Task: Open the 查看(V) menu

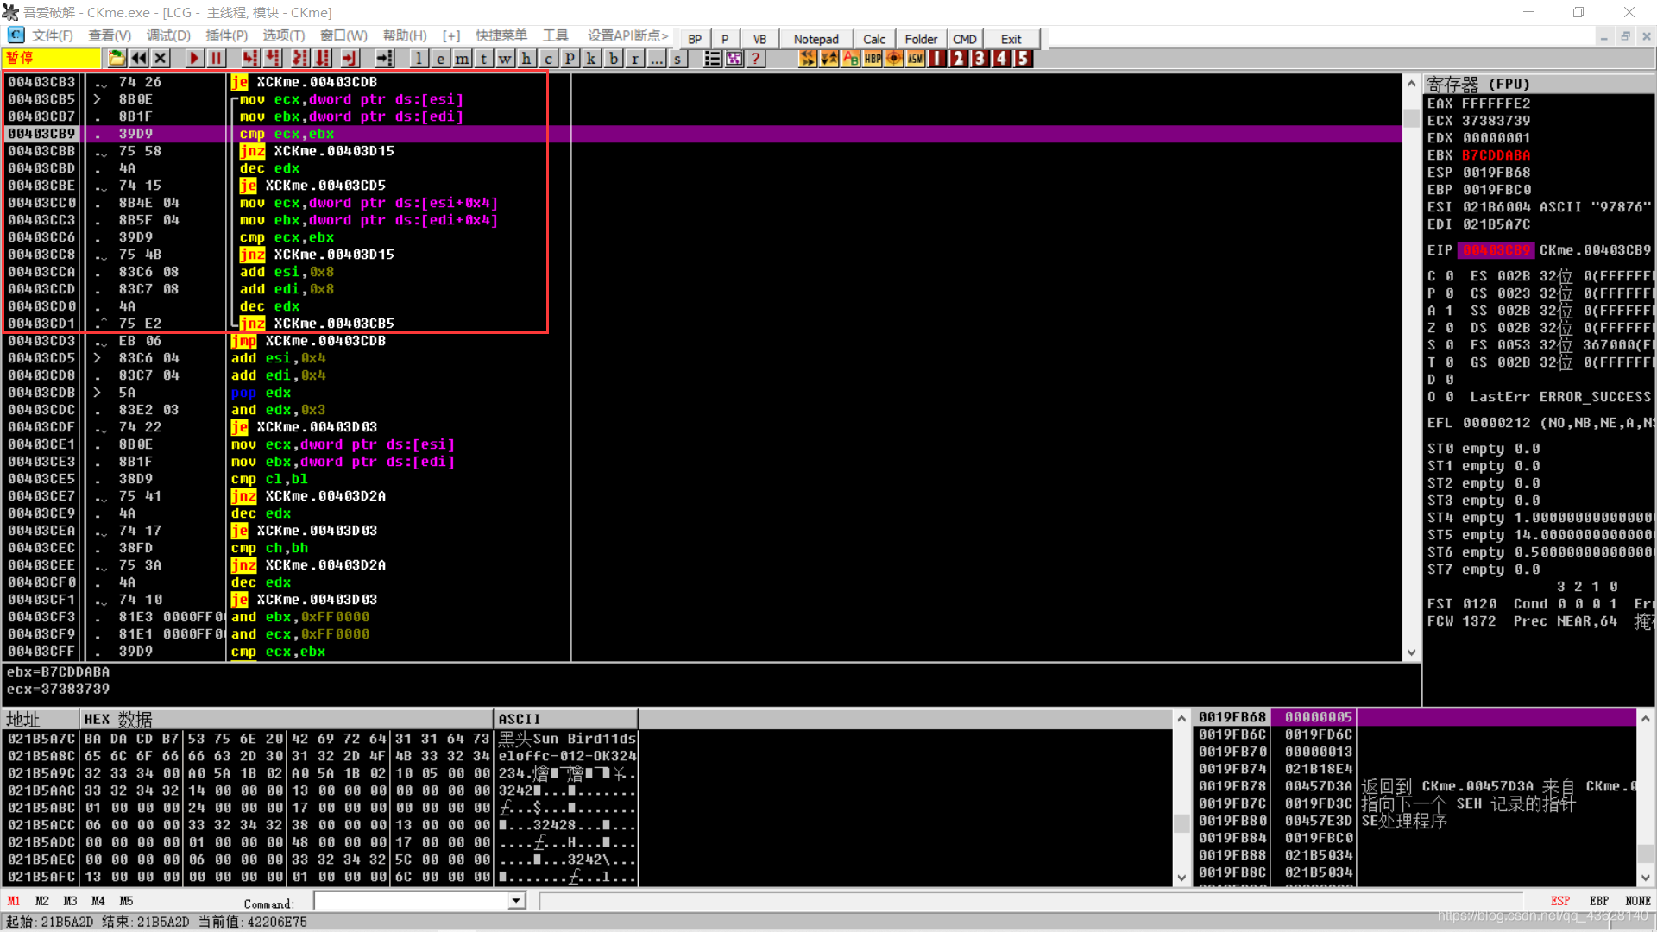Action: point(110,35)
